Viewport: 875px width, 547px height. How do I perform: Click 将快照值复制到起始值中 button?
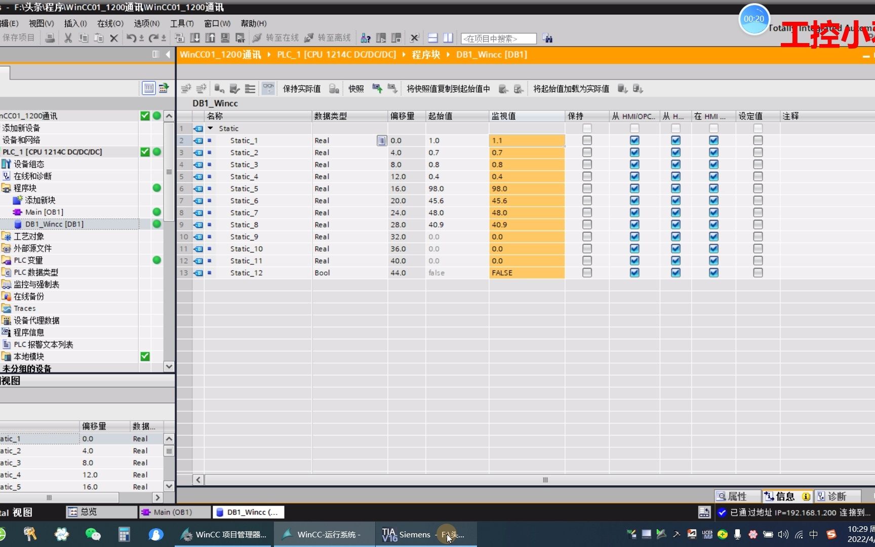pos(449,89)
